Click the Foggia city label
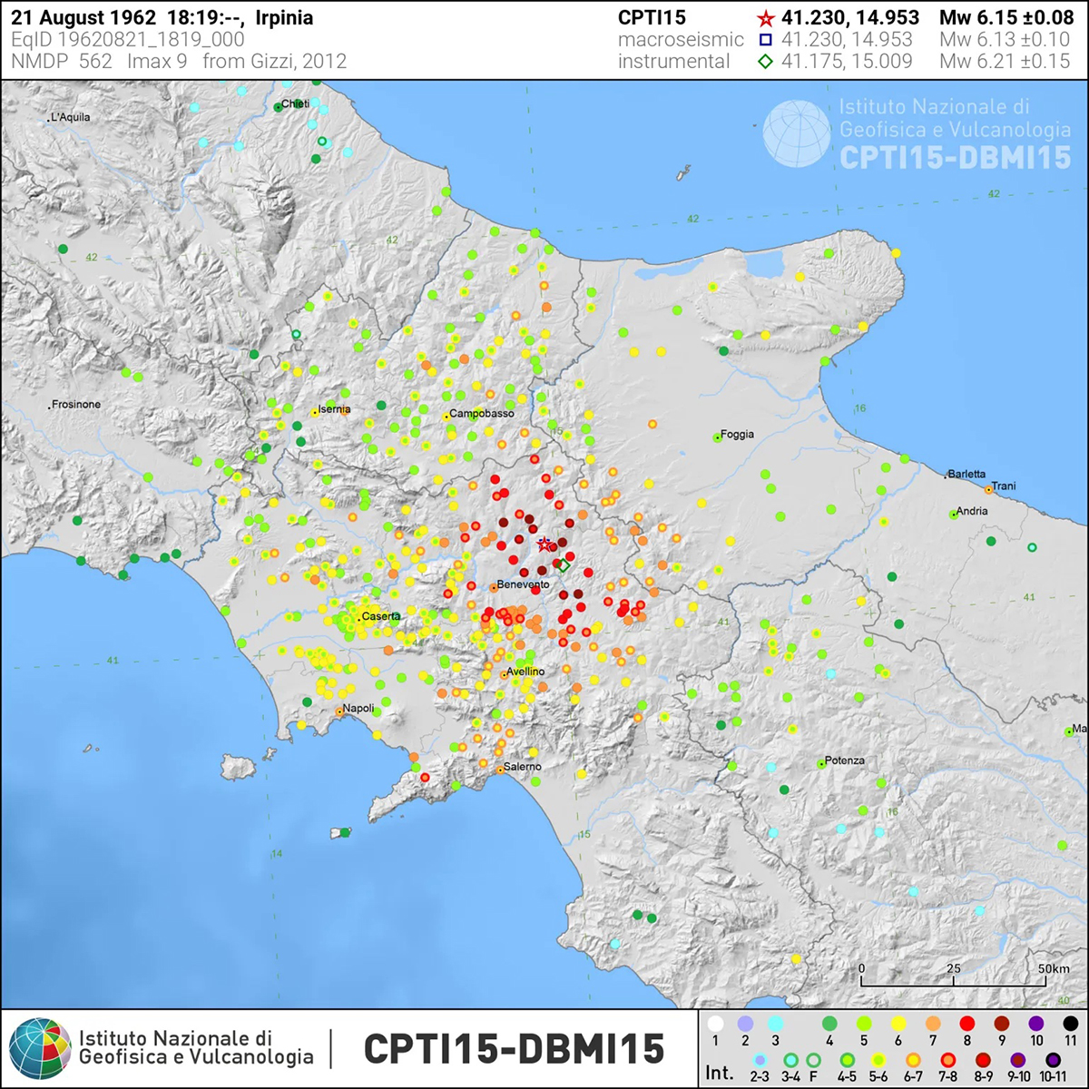This screenshot has height=1089, width=1089. 737,435
